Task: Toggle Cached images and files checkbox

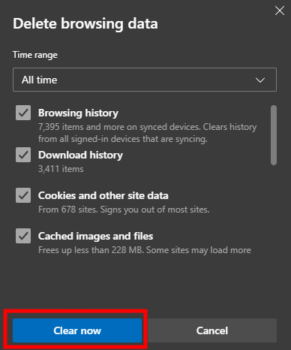Action: click(x=23, y=236)
